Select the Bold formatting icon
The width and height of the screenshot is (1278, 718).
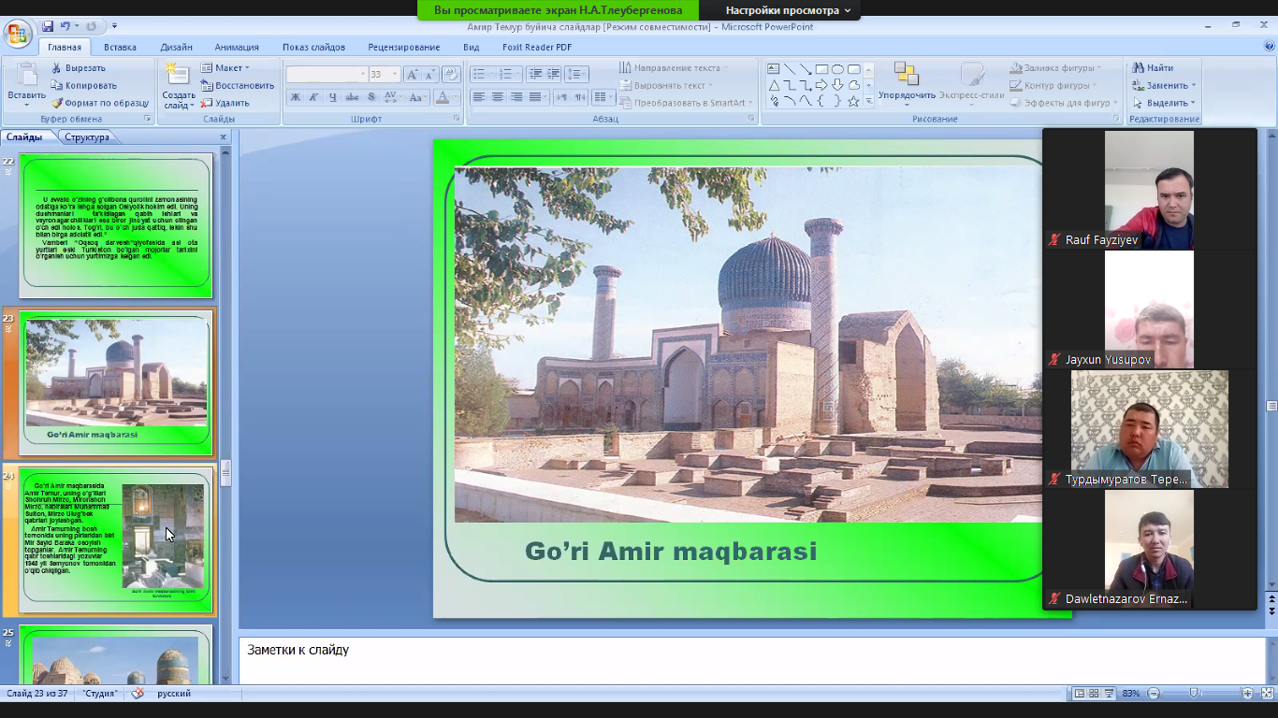[296, 97]
